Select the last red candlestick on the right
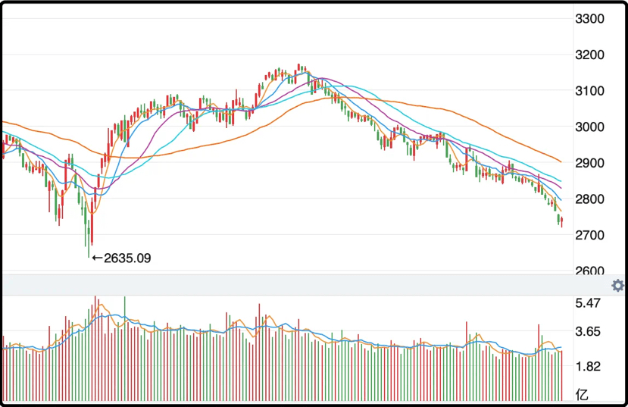 562,221
